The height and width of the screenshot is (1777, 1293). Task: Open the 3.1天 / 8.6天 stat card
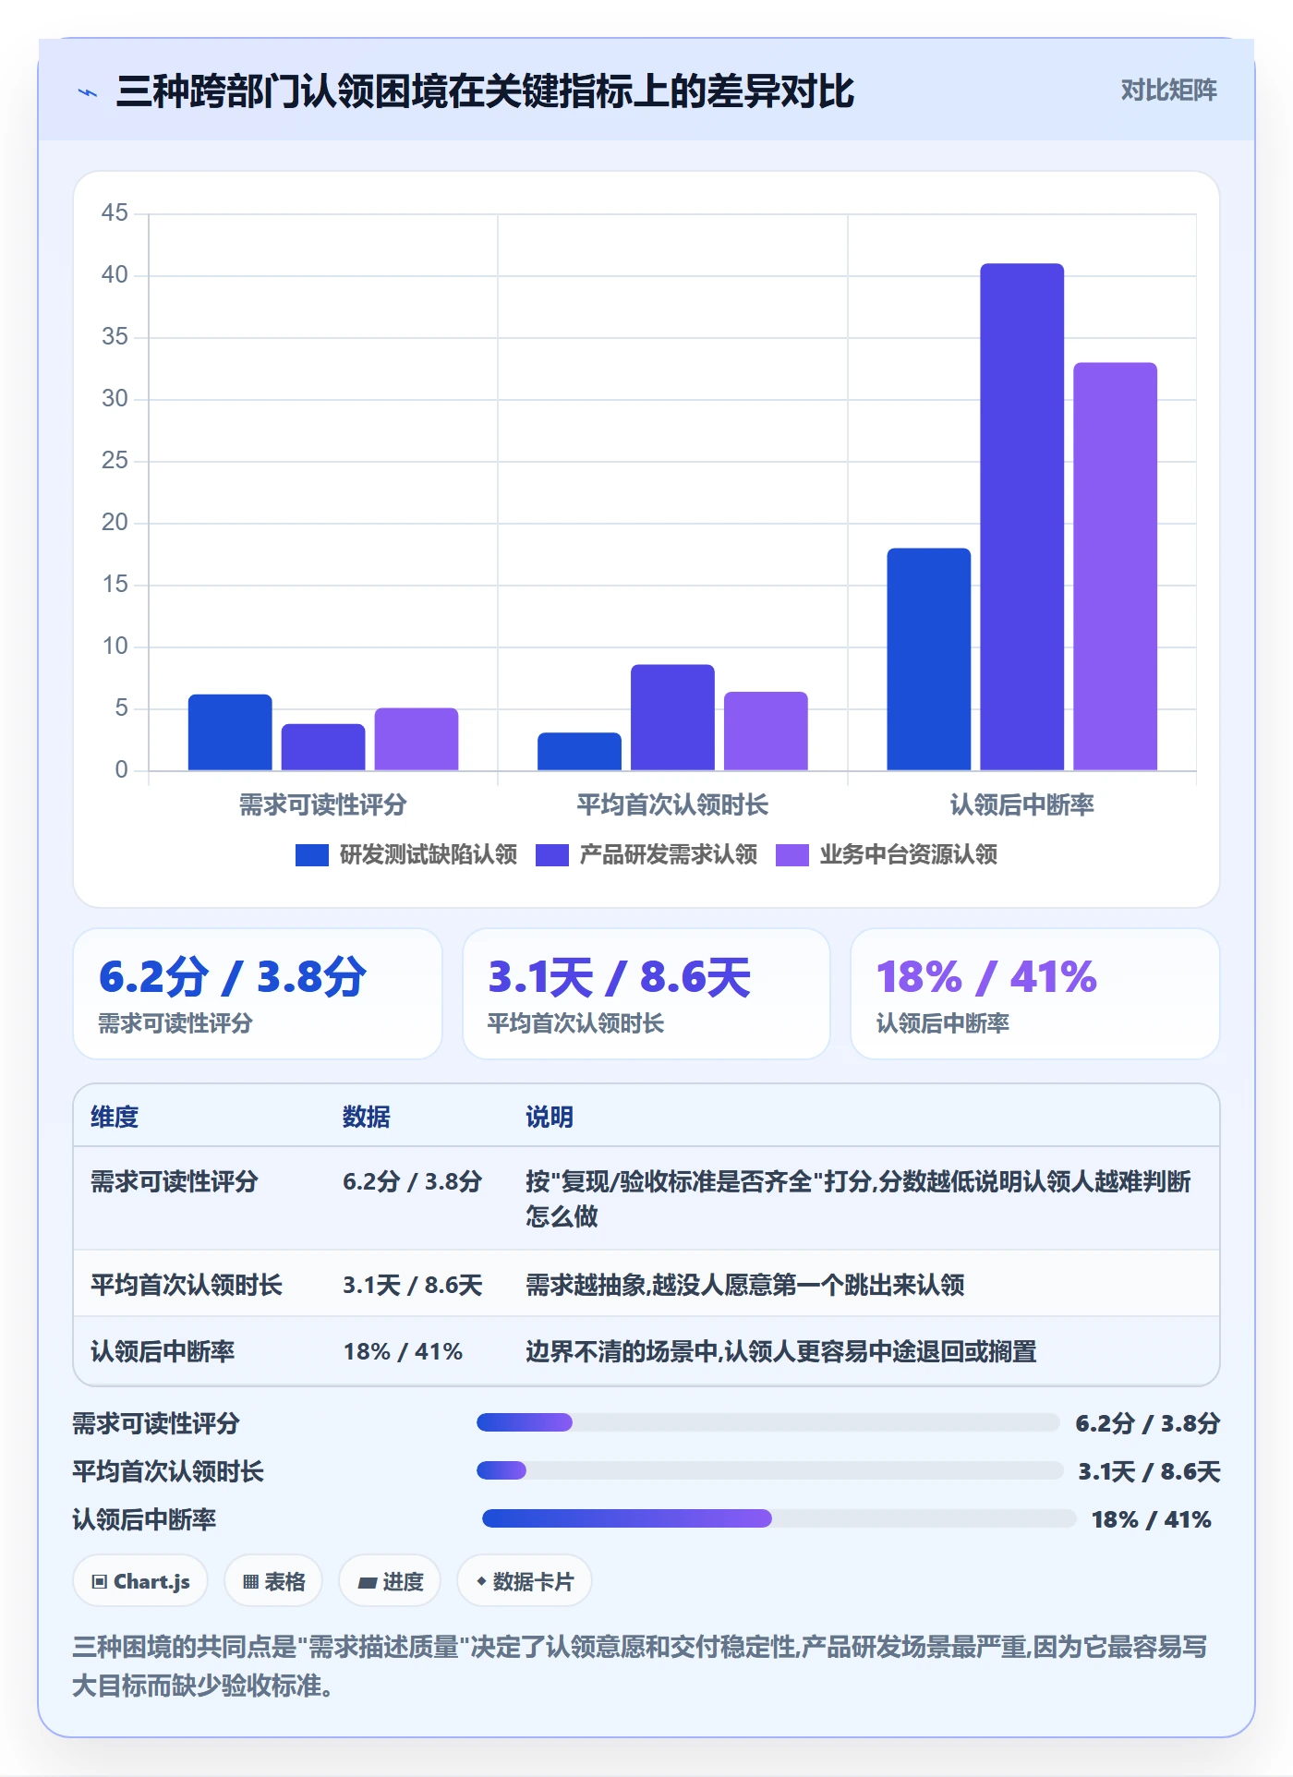(646, 994)
